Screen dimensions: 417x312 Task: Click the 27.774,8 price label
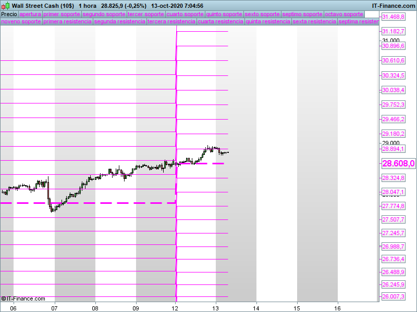[x=394, y=206]
